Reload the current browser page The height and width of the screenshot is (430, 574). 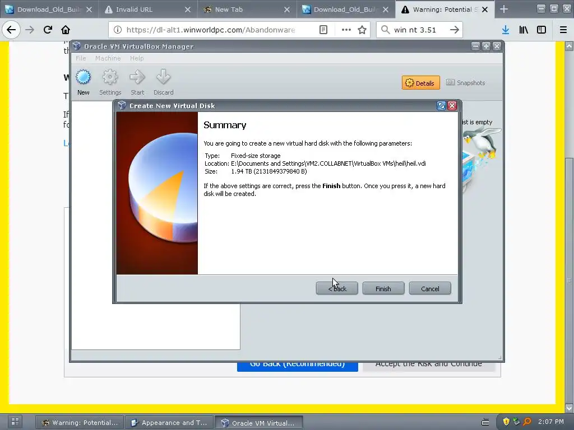coord(48,30)
